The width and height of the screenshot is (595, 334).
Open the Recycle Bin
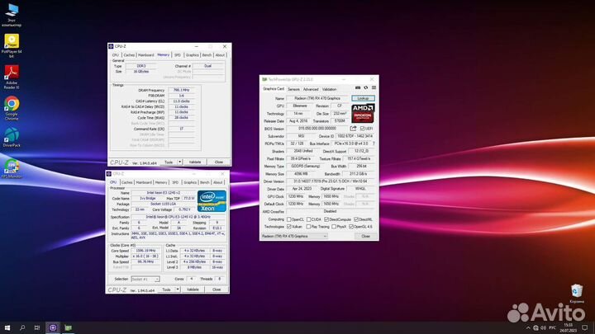click(x=577, y=294)
